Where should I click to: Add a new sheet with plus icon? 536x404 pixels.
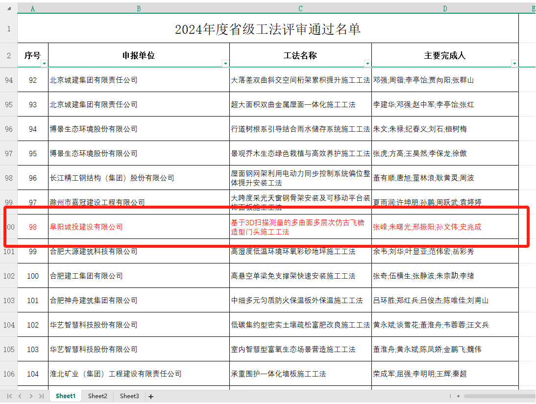point(151,396)
